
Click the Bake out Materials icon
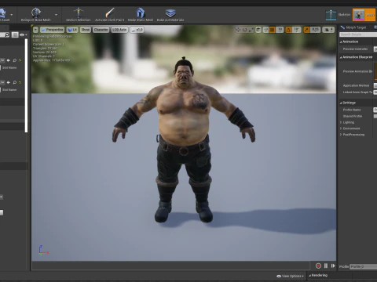pyautogui.click(x=170, y=13)
